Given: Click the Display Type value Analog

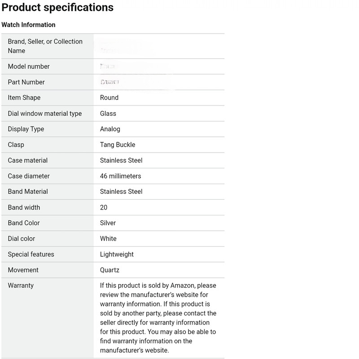Looking at the screenshot, I should click(110, 129).
